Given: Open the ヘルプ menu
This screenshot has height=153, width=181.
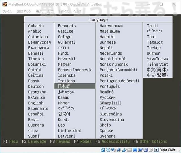Looking at the screenshot, I should tap(77, 11).
